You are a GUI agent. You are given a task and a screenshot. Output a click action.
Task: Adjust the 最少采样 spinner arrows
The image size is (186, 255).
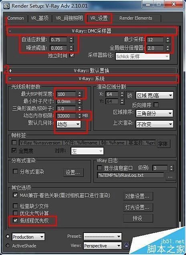click(168, 40)
